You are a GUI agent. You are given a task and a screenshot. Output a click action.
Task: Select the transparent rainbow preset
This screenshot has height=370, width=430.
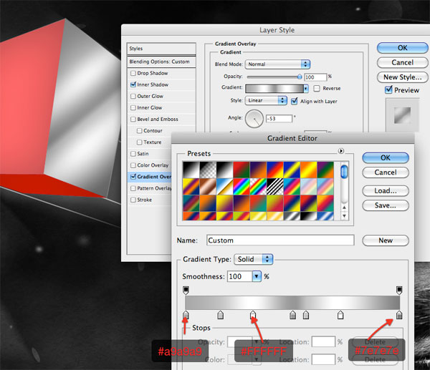click(258, 187)
